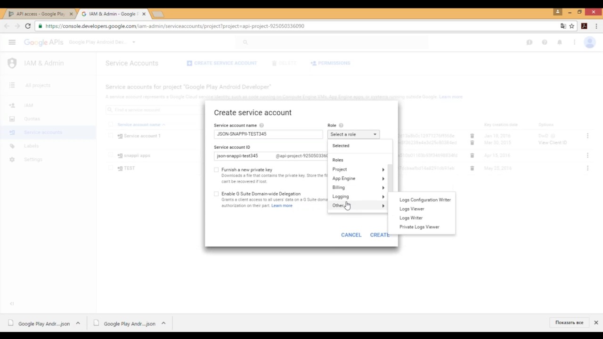The image size is (603, 339).
Task: Open the project selector dropdown in header
Action: click(102, 42)
